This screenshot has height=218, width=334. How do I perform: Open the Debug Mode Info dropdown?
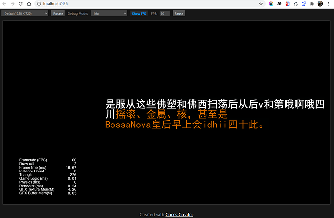(109, 14)
